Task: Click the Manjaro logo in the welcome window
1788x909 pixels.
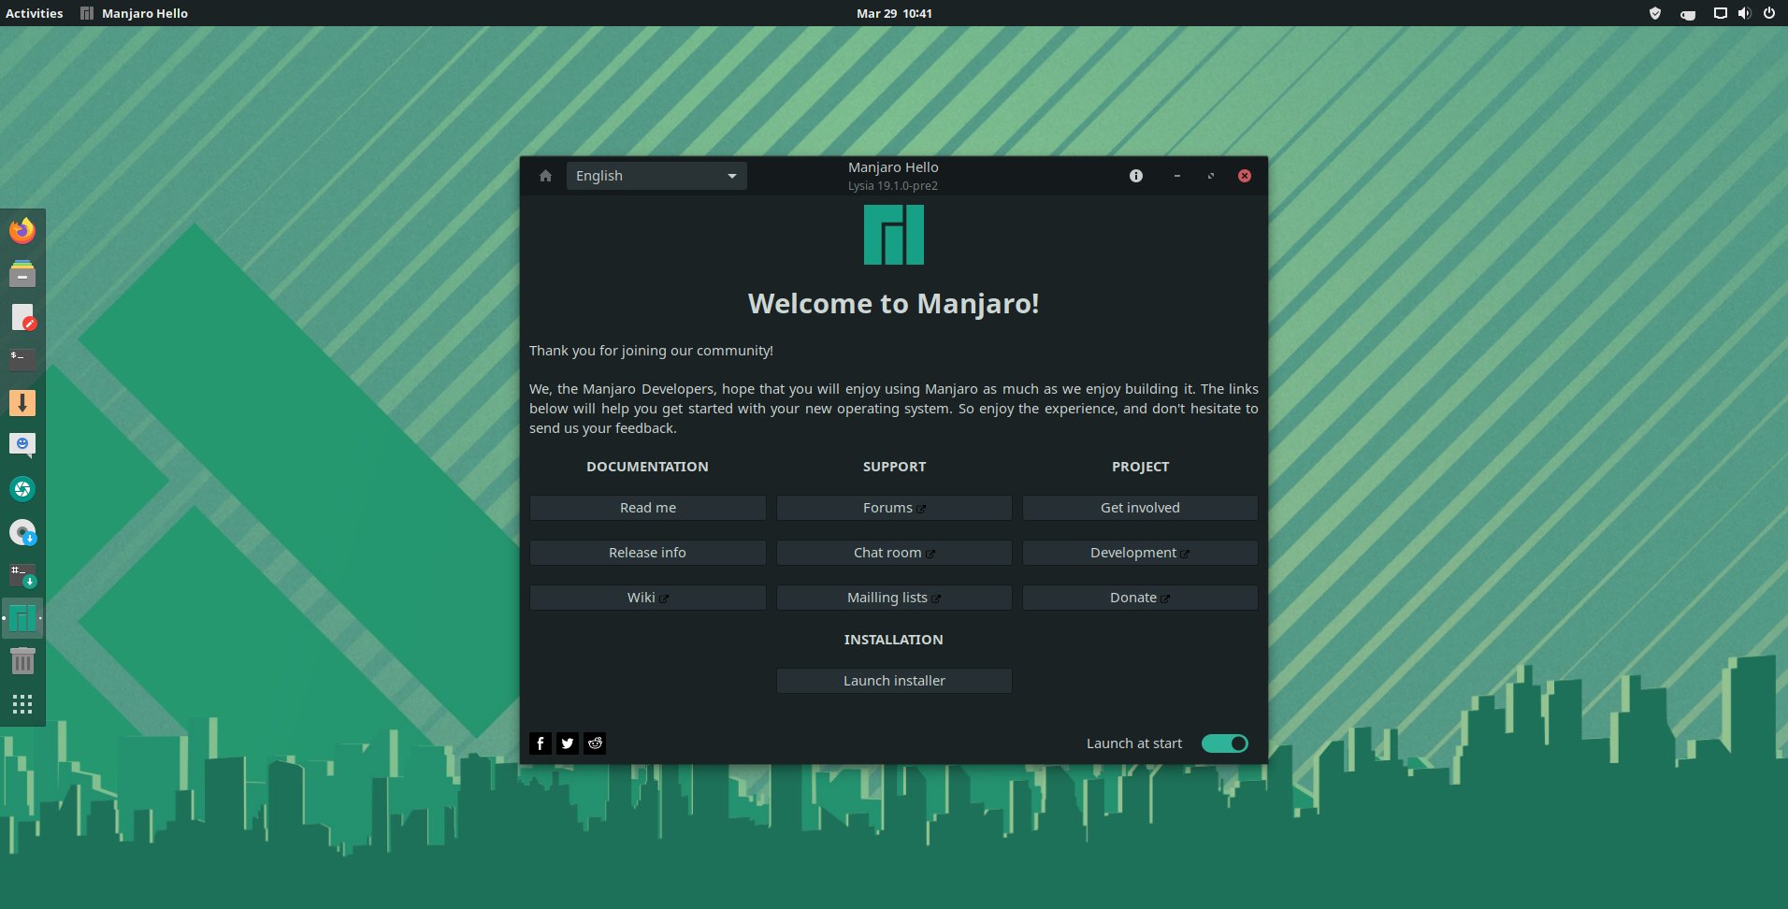Action: pyautogui.click(x=894, y=235)
